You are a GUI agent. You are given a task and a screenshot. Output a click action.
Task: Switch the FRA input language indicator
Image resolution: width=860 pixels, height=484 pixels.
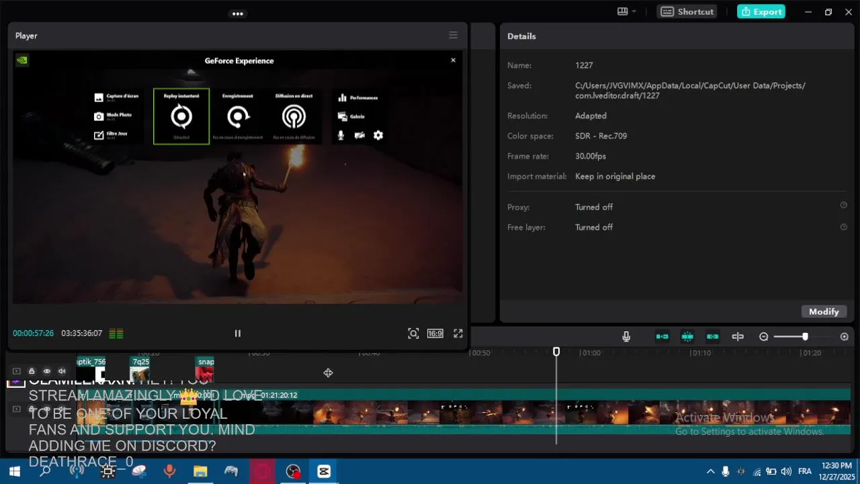coord(805,471)
